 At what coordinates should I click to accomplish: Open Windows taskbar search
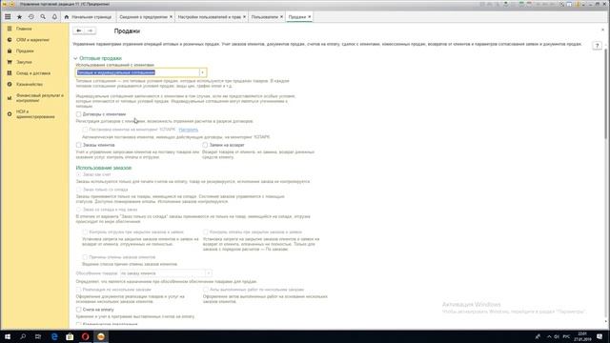tap(23, 336)
